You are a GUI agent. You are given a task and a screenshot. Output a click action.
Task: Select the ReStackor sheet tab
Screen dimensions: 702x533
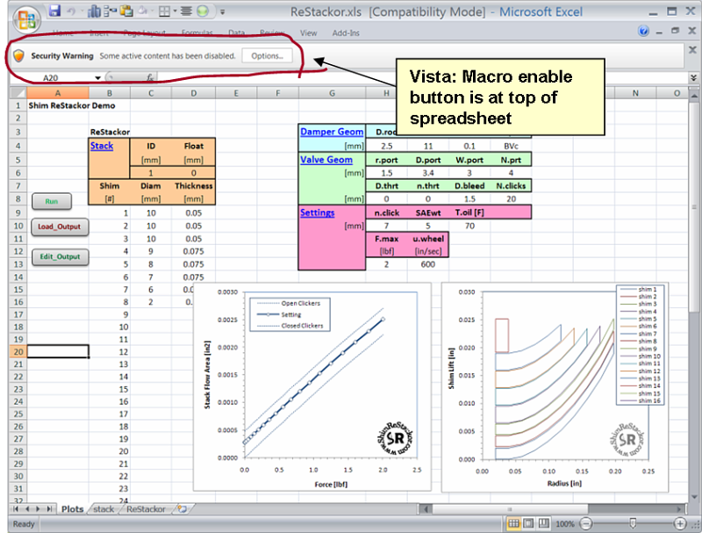pos(146,509)
